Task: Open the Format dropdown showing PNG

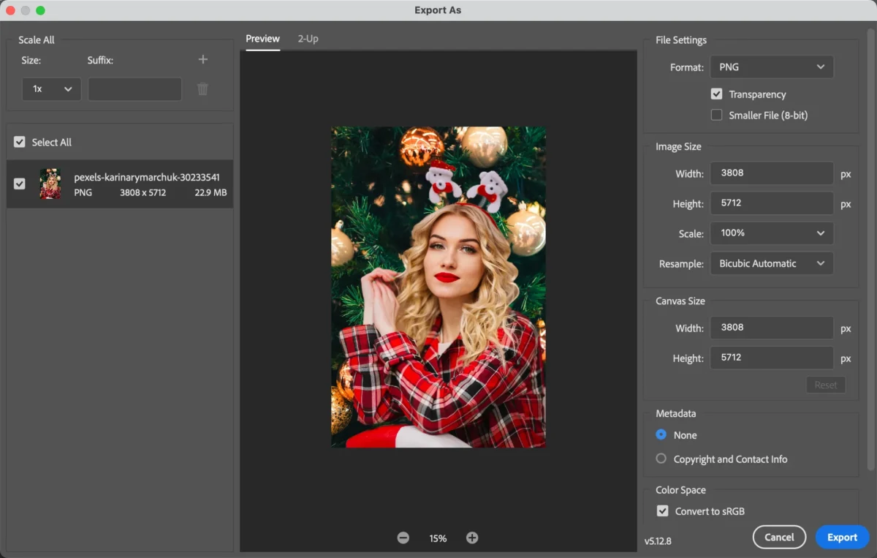Action: (x=771, y=67)
